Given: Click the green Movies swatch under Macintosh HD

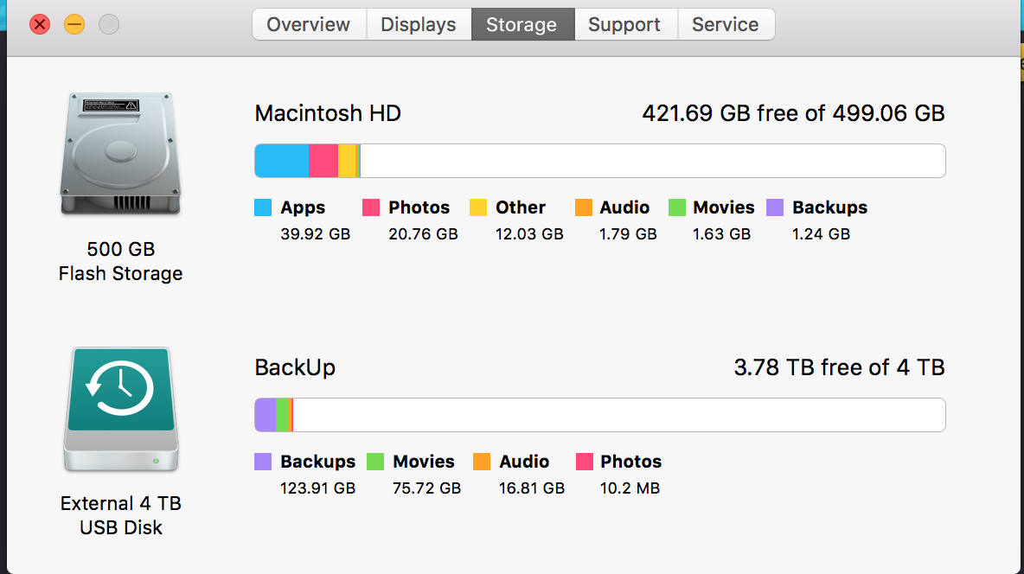Looking at the screenshot, I should point(677,207).
